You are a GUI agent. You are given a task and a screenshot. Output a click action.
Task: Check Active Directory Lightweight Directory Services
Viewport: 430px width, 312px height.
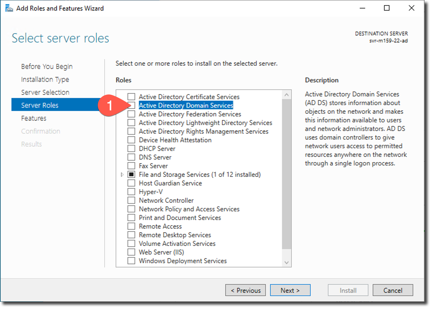(x=131, y=123)
